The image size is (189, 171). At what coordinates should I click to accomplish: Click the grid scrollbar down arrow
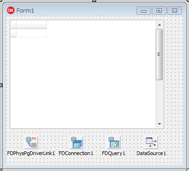coord(159,124)
